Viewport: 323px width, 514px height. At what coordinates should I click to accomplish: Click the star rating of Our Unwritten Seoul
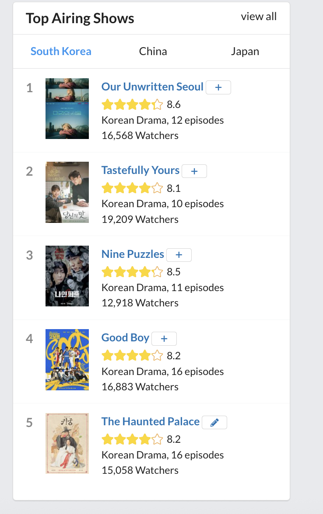132,104
